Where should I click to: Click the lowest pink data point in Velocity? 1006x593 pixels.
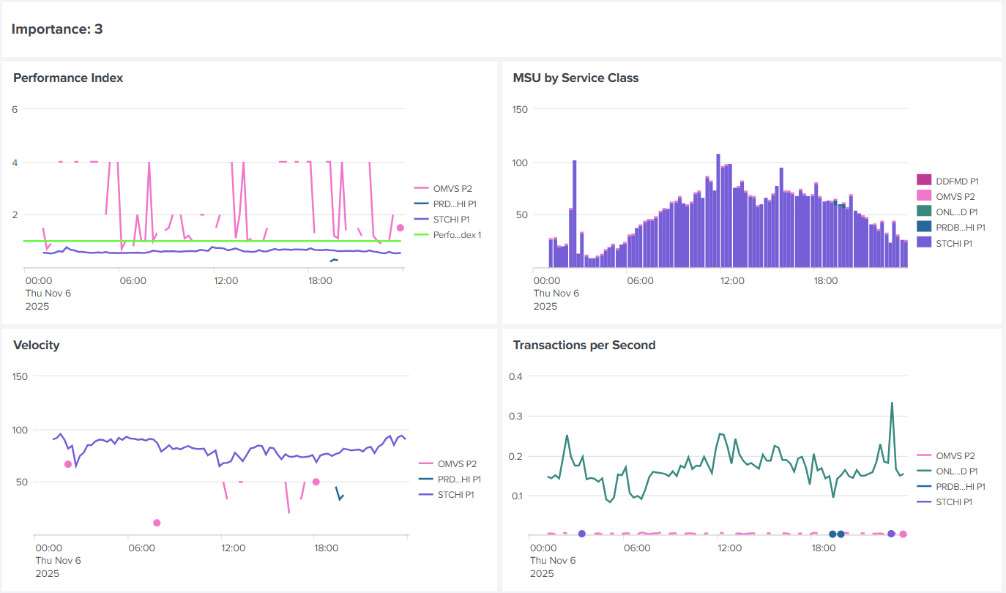tap(157, 523)
